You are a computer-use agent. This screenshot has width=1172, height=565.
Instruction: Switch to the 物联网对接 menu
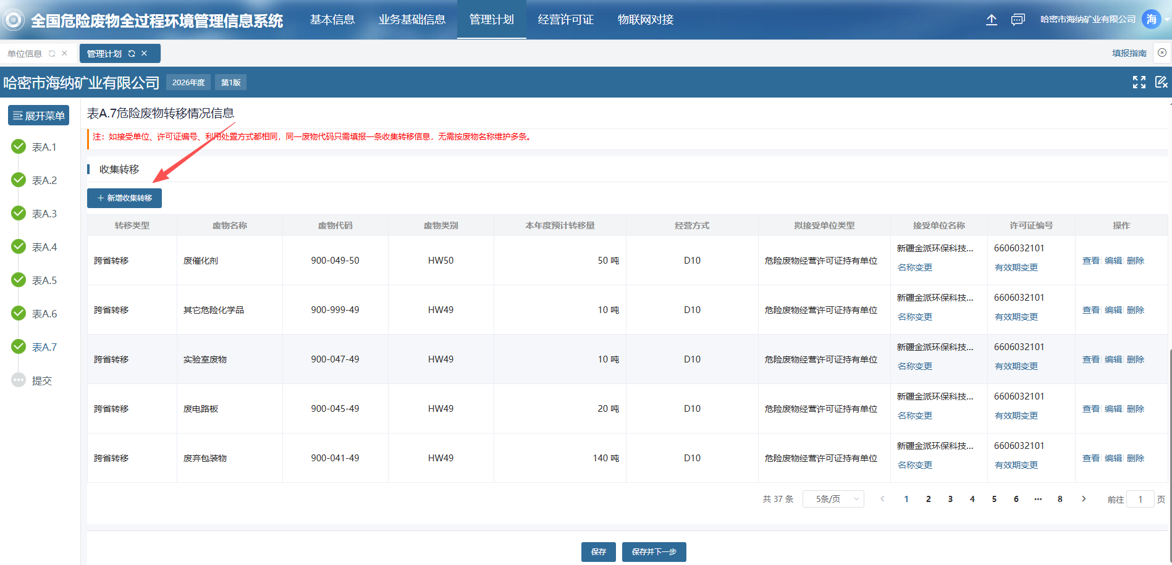[x=645, y=20]
